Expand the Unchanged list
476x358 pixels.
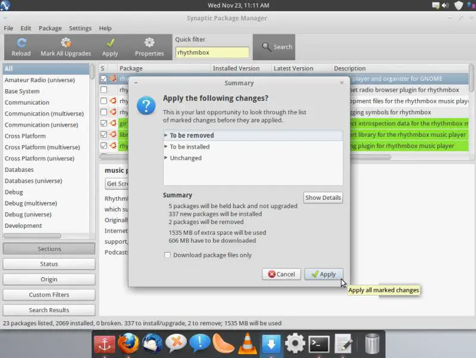pos(166,158)
